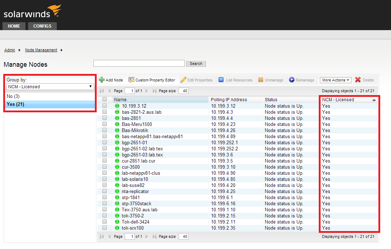This screenshot has width=391, height=249.
Task: Click the green status icon beside bas-2851
Action: 117,118
